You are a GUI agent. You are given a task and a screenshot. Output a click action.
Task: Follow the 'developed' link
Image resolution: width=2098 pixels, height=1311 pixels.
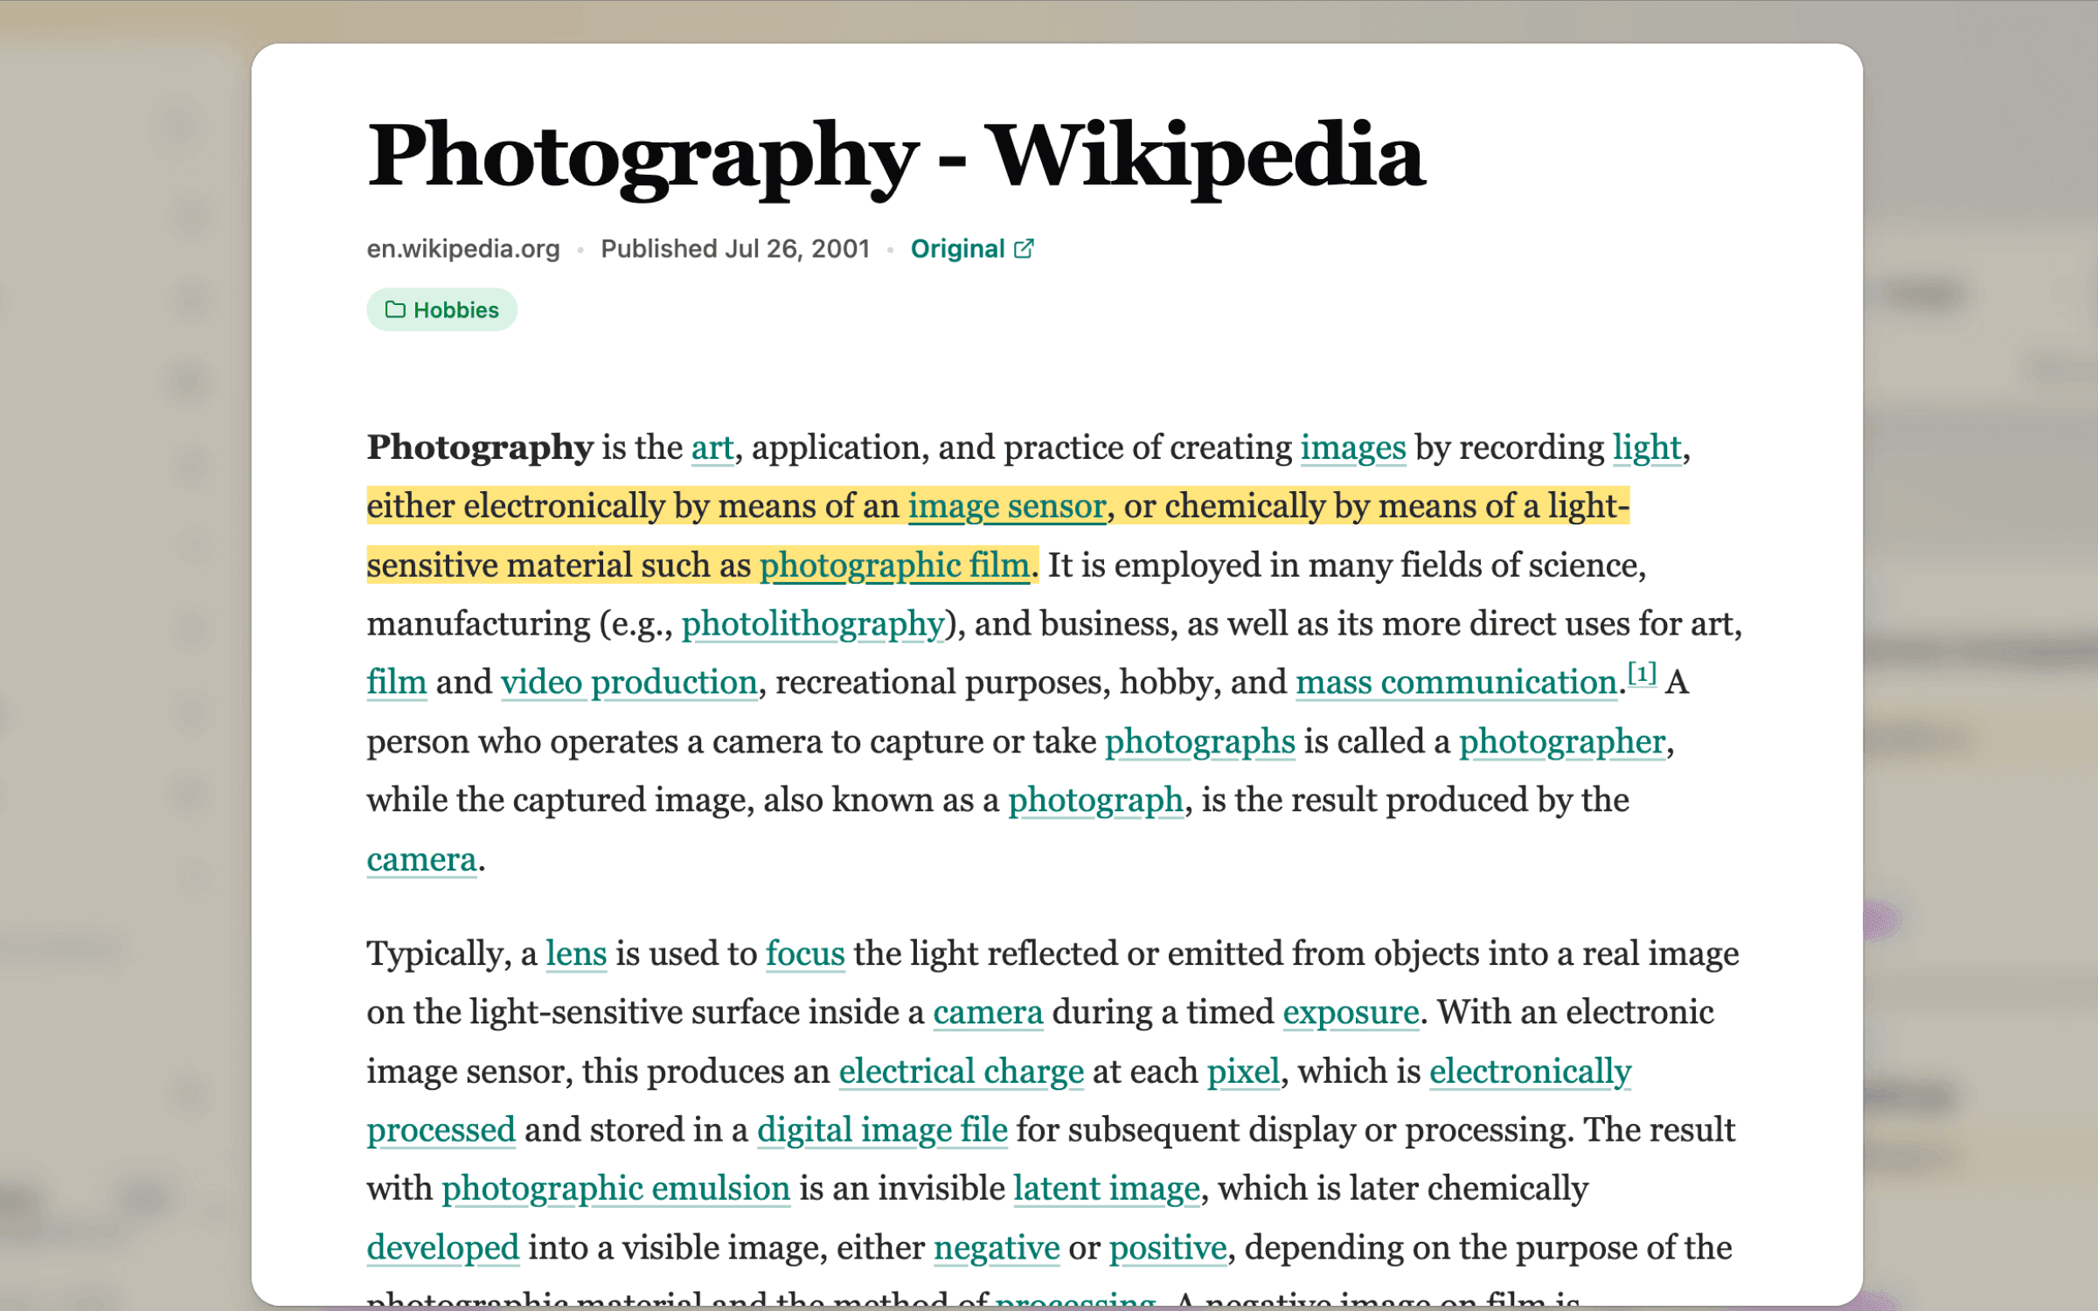coord(442,1248)
